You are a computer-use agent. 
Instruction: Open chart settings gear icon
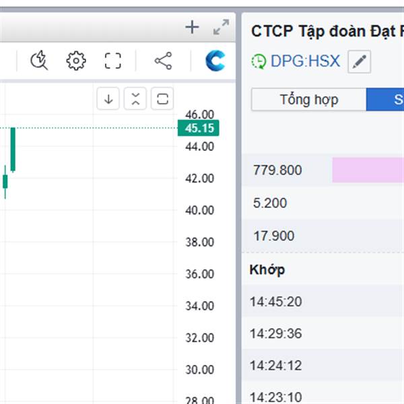point(76,61)
